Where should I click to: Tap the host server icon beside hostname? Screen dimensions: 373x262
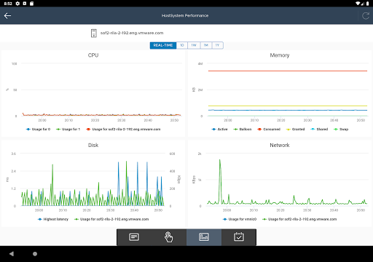pos(94,33)
